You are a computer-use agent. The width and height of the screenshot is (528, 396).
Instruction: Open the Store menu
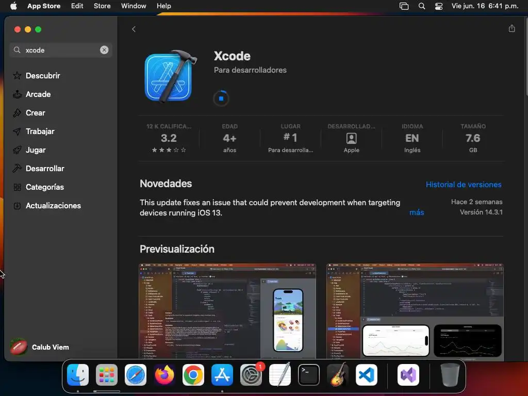102,6
